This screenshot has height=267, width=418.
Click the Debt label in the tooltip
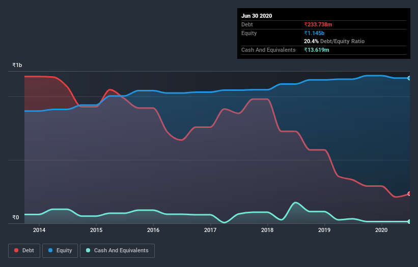point(247,24)
